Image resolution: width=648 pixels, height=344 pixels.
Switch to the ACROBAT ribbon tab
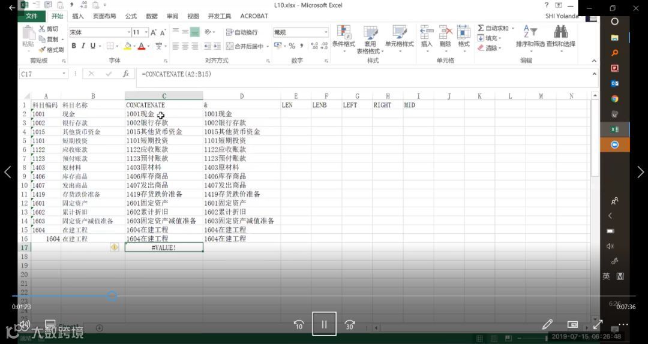[254, 16]
